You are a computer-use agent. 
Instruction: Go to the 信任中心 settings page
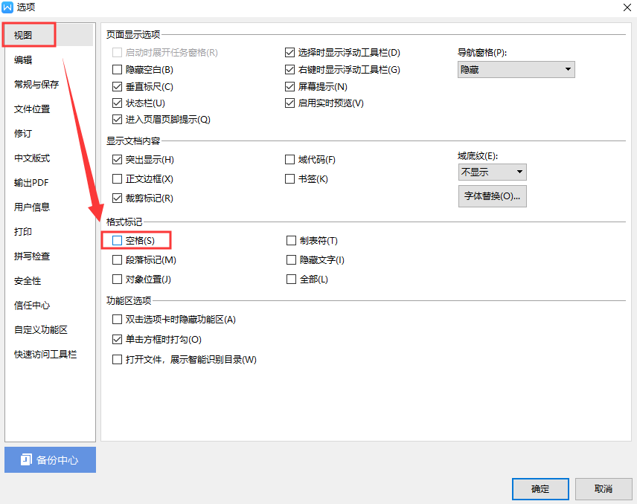32,306
